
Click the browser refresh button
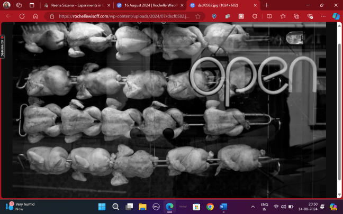[x=22, y=16]
